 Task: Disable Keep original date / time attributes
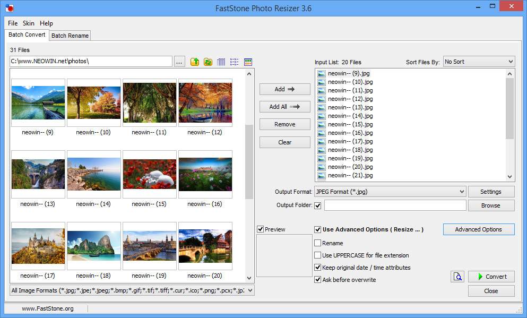coord(318,268)
